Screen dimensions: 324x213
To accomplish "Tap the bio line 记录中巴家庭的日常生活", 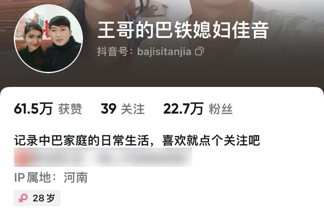I will tap(82, 140).
